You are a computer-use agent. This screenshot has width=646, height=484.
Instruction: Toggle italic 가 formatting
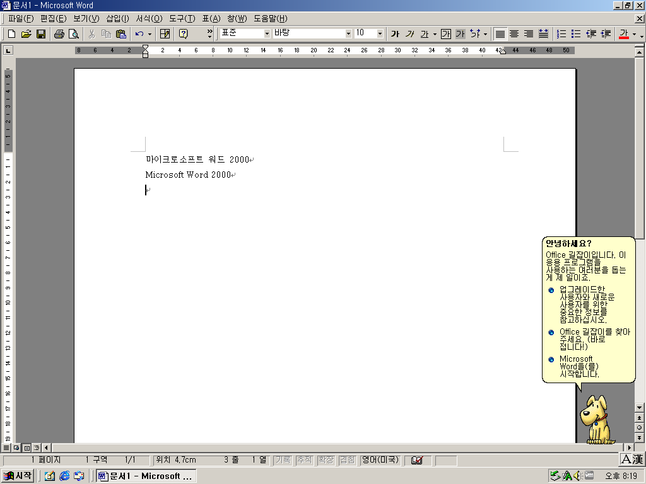click(410, 34)
